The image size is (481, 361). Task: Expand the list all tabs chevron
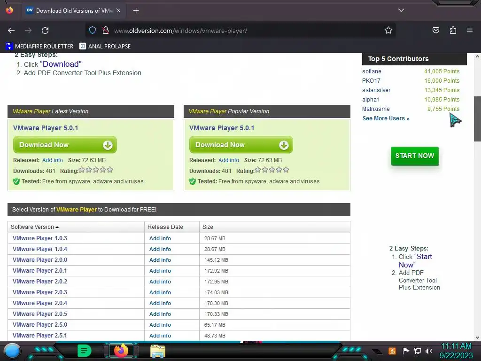[401, 10]
